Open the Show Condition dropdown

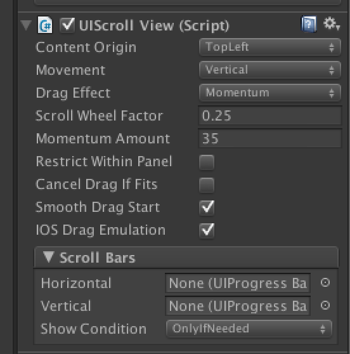[249, 329]
